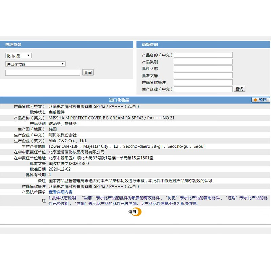The width and height of the screenshot is (271, 271).
Task: Click the 高级查询 panel header
Action: click(x=150, y=45)
